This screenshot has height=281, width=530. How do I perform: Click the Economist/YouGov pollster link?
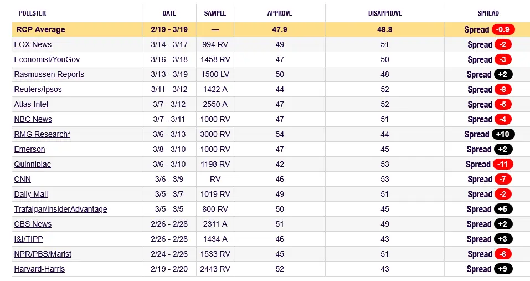point(47,59)
